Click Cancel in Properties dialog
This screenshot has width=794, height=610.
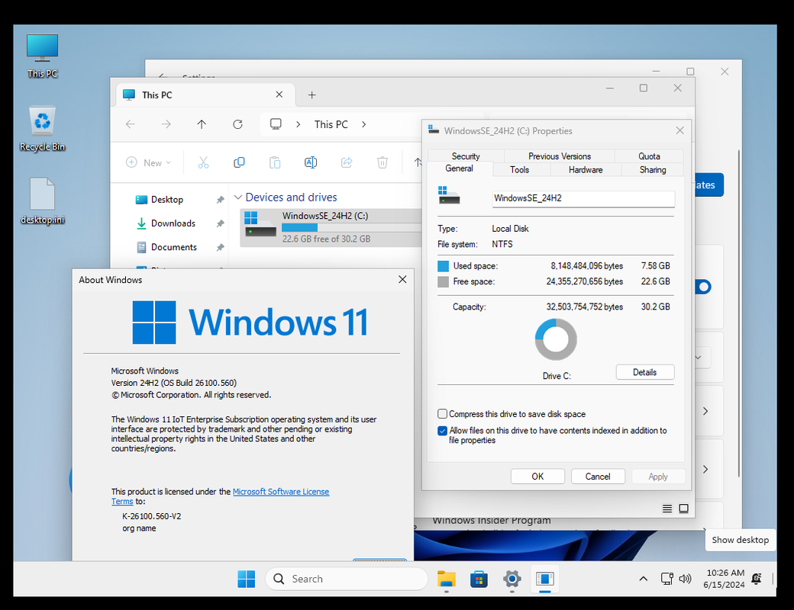(598, 477)
